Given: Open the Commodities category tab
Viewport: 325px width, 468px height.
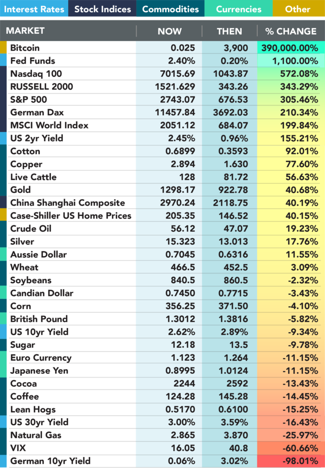Looking at the screenshot, I should (x=170, y=9).
